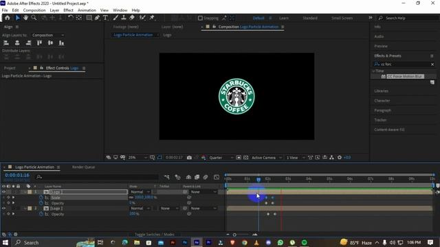This screenshot has width=440, height=247.
Task: Click the Align Horizontal Center icon
Action: [x=17, y=43]
